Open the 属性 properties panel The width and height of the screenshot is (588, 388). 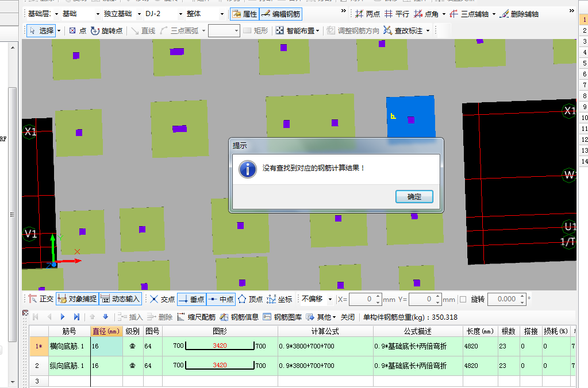pos(244,14)
